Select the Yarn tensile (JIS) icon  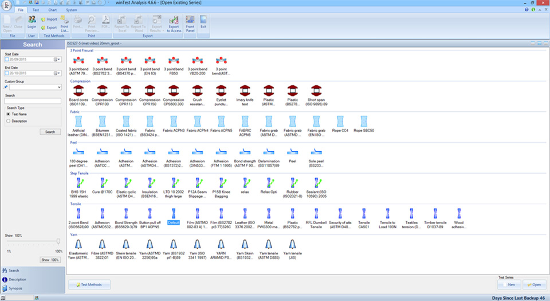[292, 244]
